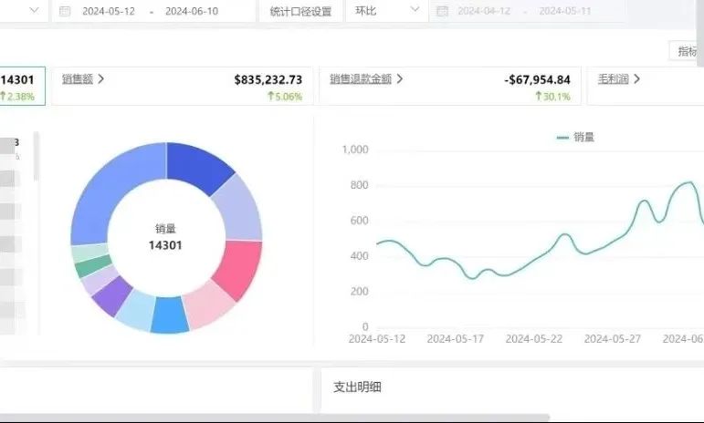Click the comparison date 2024-05-11

(565, 11)
